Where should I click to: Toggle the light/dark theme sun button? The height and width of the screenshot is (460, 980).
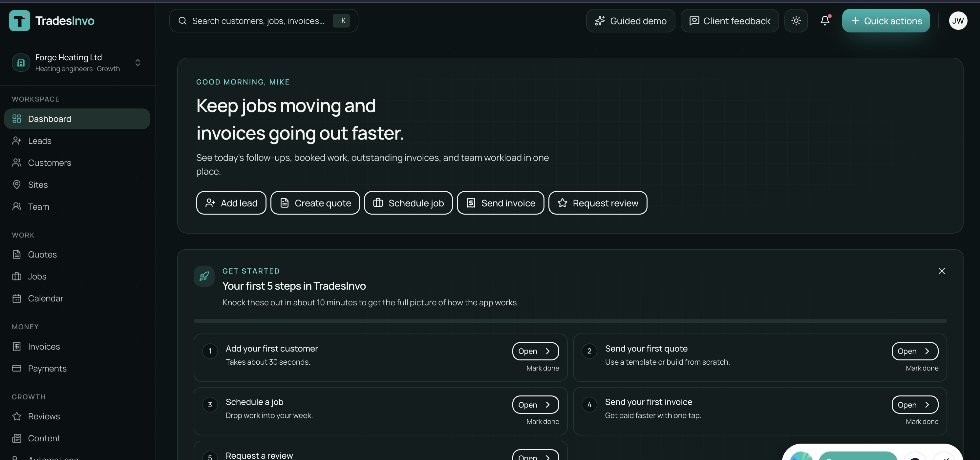pyautogui.click(x=796, y=21)
